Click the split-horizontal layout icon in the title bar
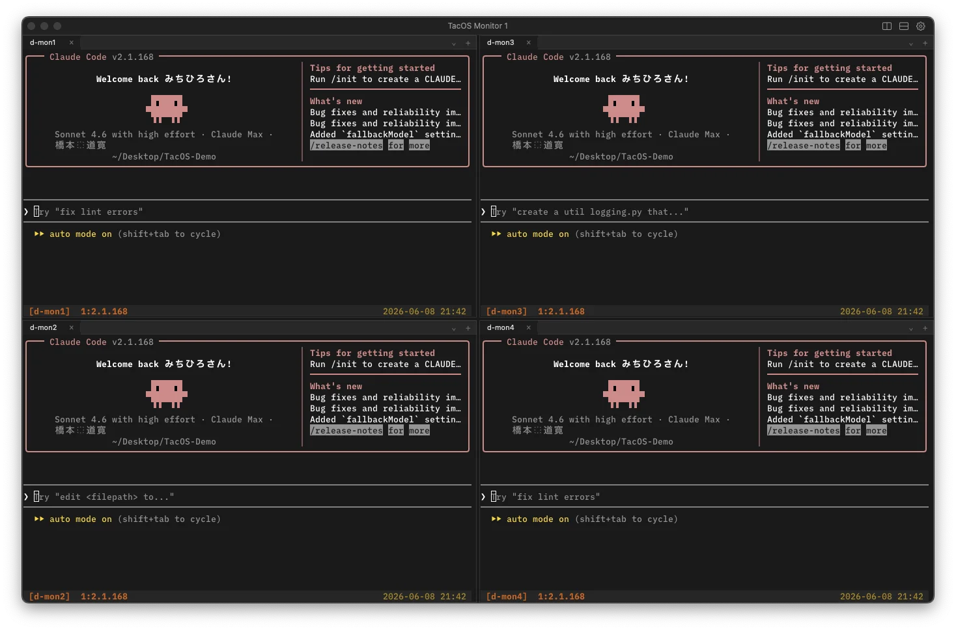This screenshot has height=630, width=956. click(904, 26)
